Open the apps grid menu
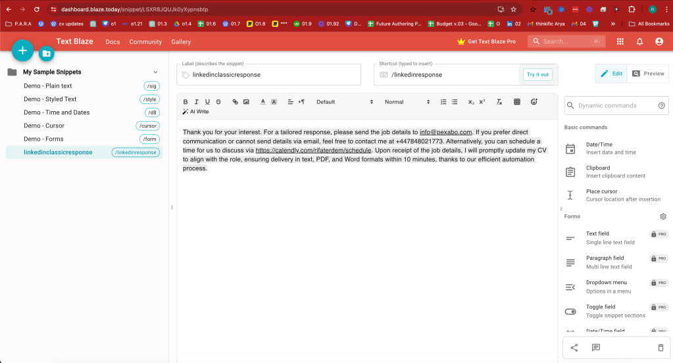673x363 pixels. [x=620, y=41]
